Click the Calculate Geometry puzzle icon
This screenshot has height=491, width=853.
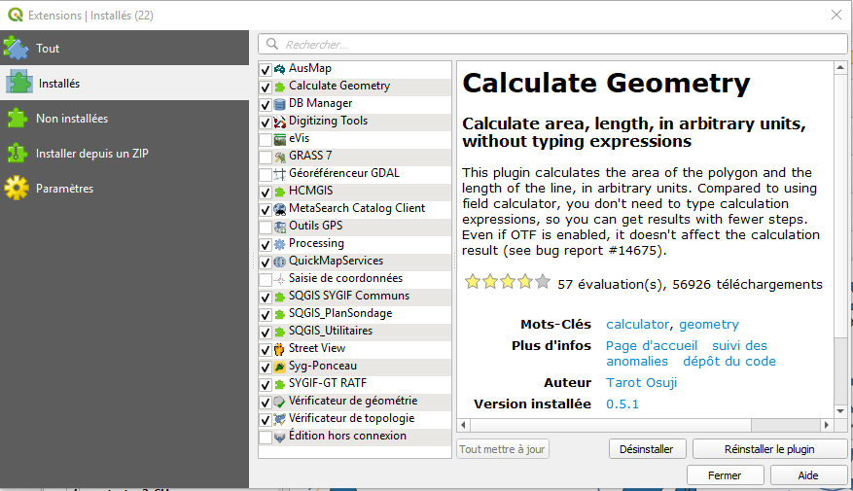pos(279,87)
